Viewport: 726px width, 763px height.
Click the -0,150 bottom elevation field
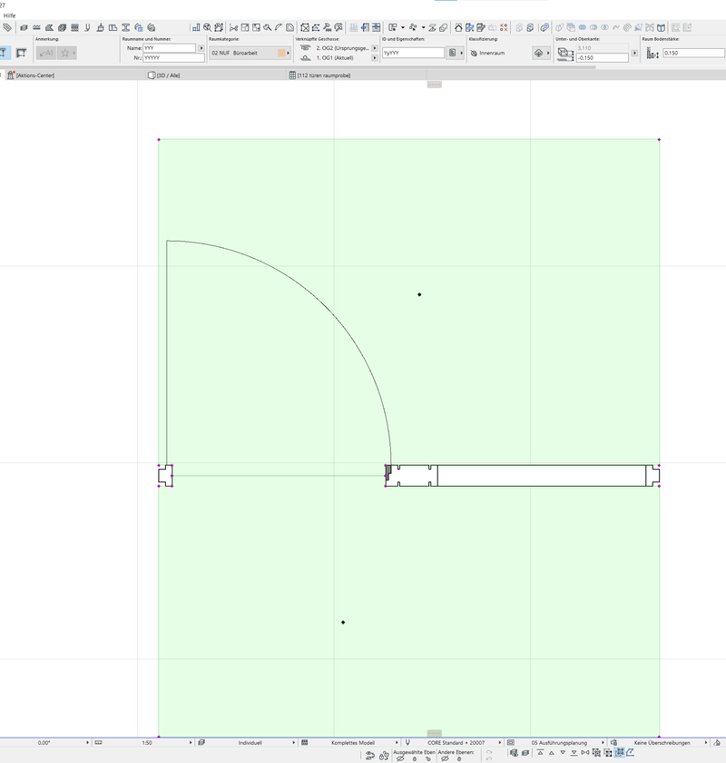point(603,58)
